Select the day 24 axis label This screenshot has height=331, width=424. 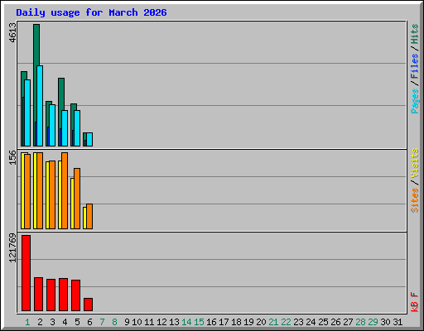coord(311,322)
